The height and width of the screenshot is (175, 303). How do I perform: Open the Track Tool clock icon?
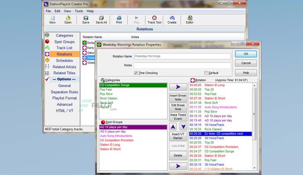tap(154, 18)
